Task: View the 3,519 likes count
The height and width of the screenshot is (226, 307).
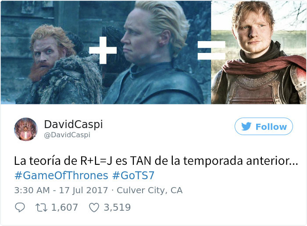Action: (117, 208)
